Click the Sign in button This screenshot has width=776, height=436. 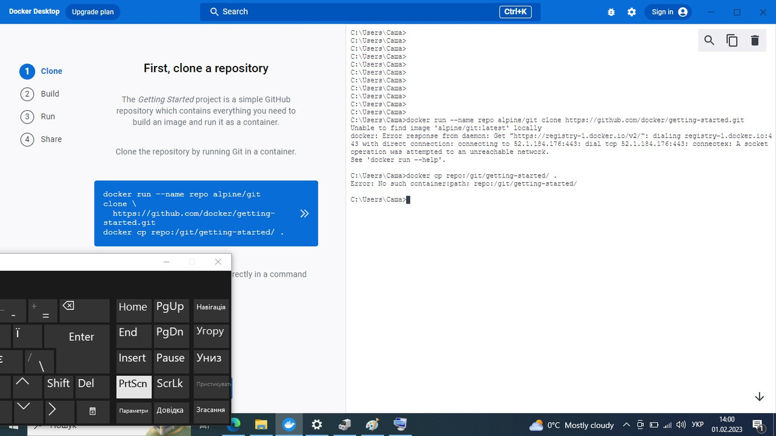tap(669, 12)
